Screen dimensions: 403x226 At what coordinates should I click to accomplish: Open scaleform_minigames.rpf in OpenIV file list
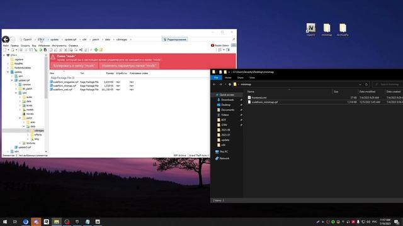click(x=64, y=82)
